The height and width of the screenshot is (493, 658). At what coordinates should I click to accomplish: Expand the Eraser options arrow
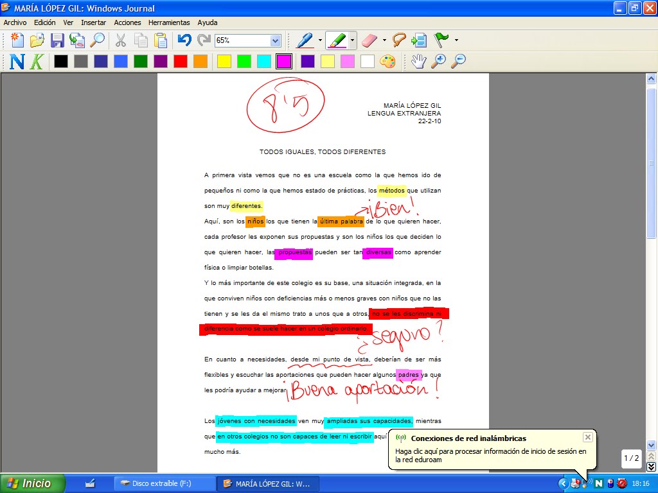(x=384, y=40)
